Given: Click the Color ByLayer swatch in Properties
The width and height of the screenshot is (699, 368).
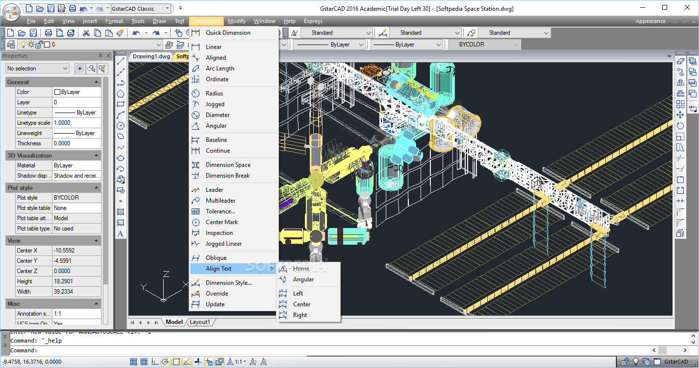Looking at the screenshot, I should [x=57, y=92].
